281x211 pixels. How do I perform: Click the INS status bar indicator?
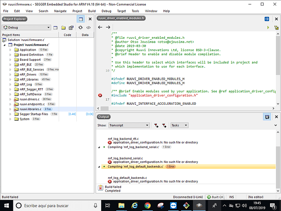pos(231,197)
